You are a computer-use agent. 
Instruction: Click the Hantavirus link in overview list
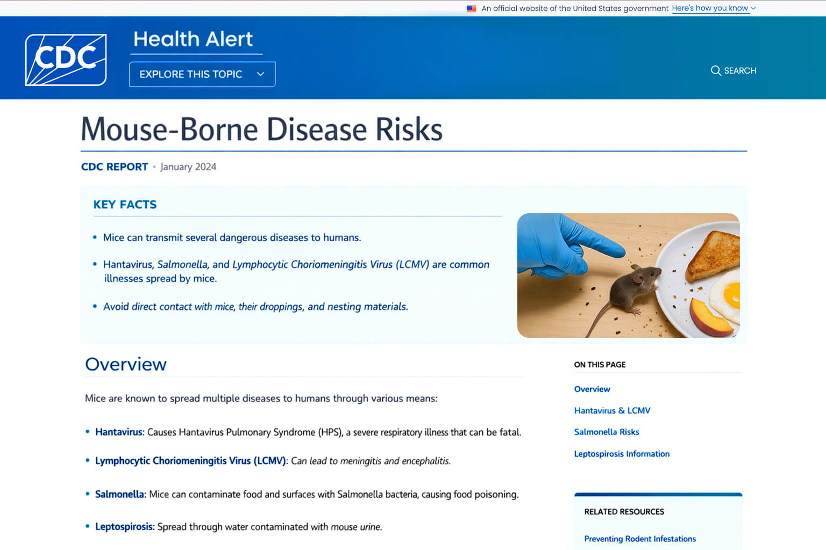(119, 432)
